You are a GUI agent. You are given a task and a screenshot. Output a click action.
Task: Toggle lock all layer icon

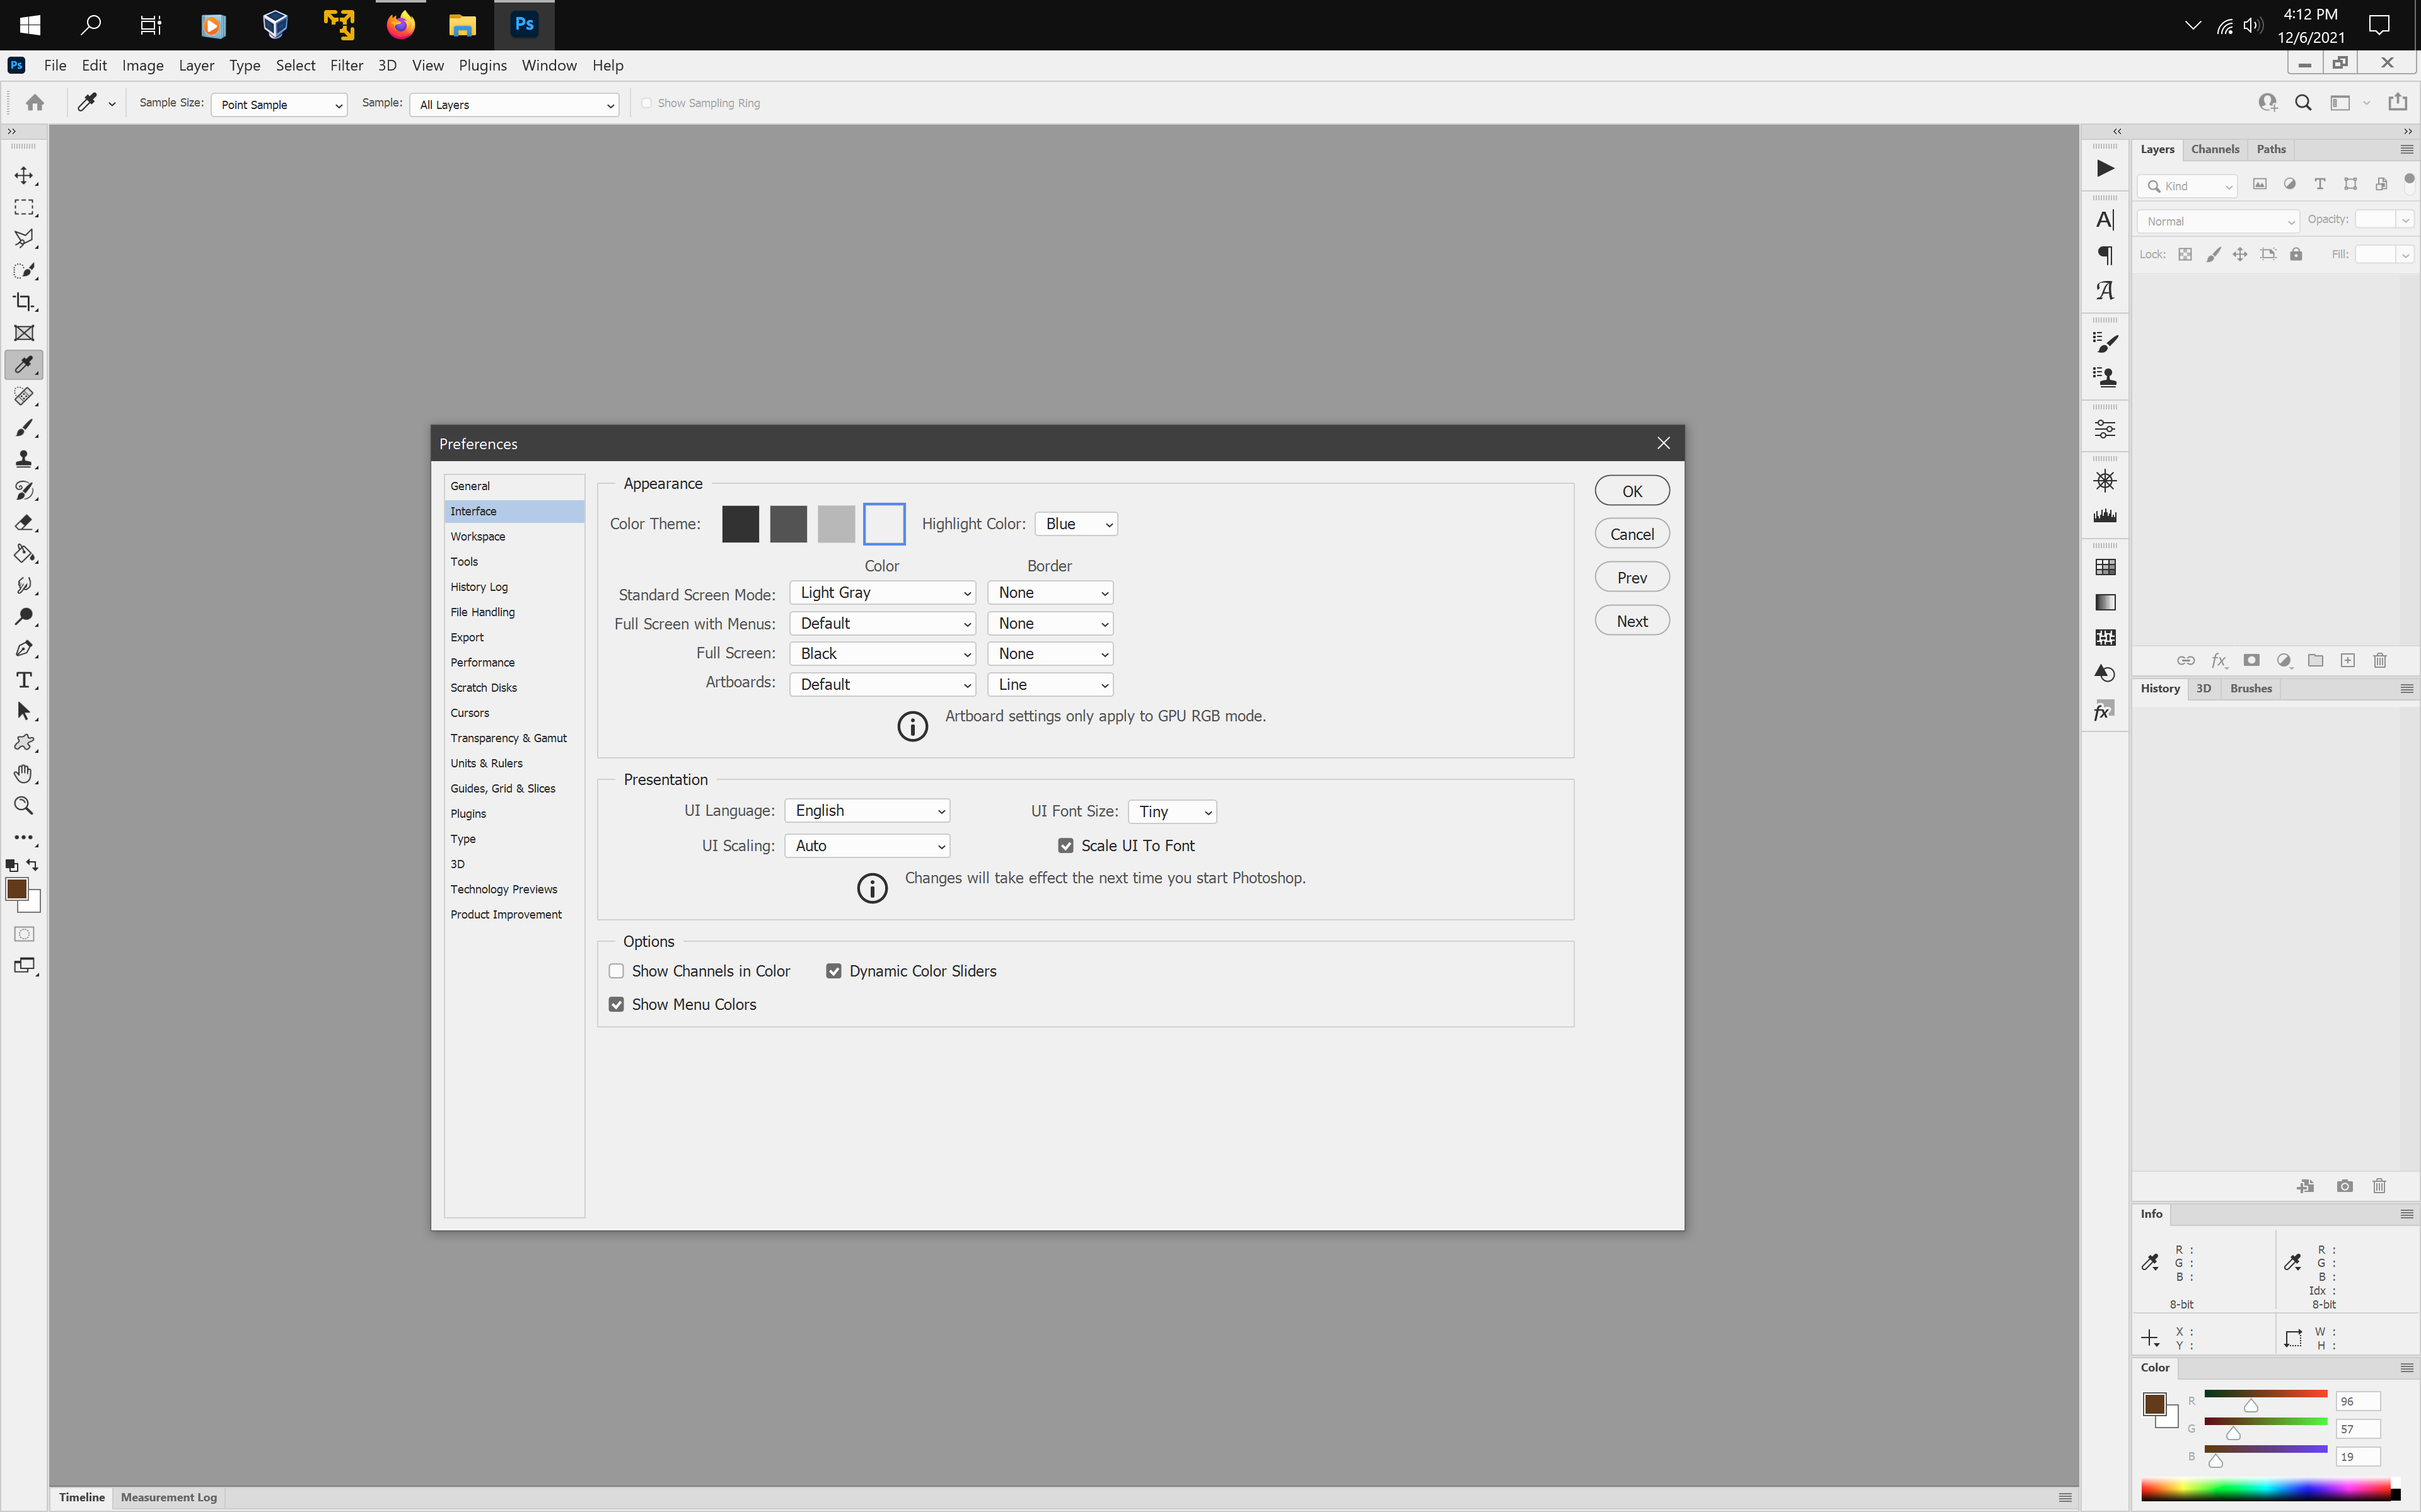click(x=2296, y=255)
